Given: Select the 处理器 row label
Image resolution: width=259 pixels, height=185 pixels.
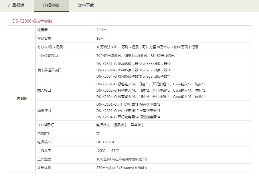Looking at the screenshot, I should (x=42, y=30).
